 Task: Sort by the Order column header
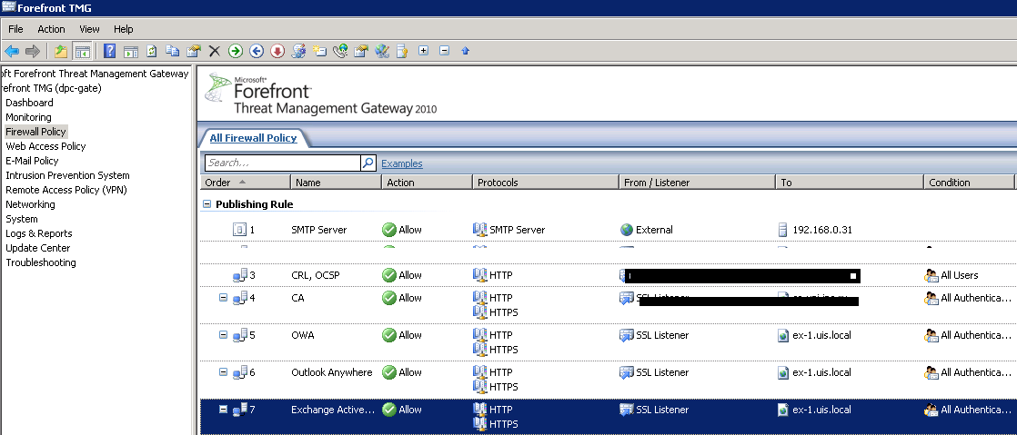[x=246, y=183]
